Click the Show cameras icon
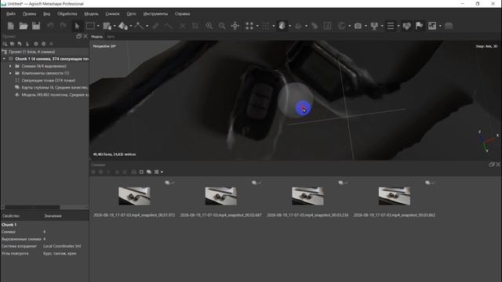502x282 pixels. point(358,26)
